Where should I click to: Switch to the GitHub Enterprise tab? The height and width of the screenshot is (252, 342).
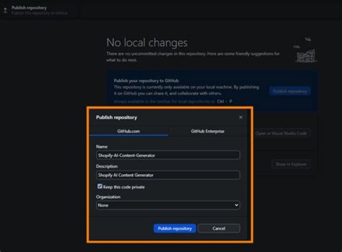tap(208, 131)
